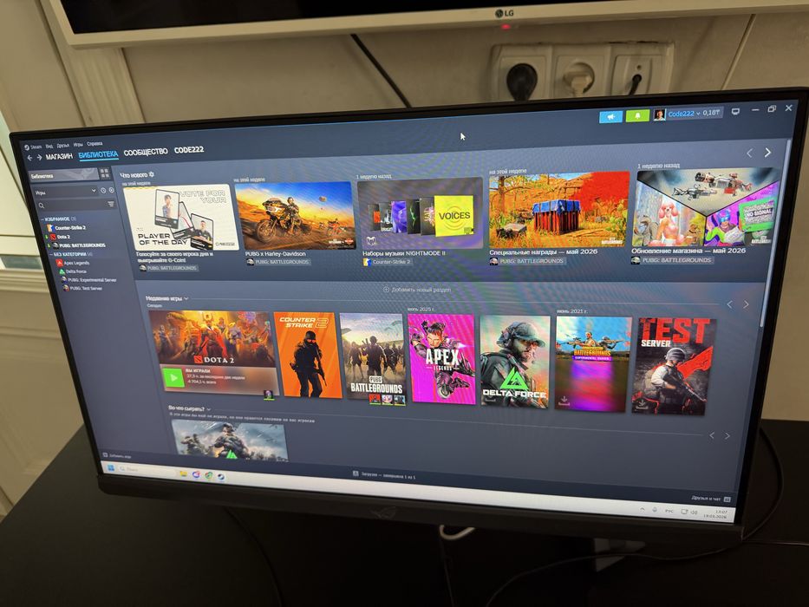Open the Delta Force cover in recent games
809x607 pixels.
[x=515, y=362]
